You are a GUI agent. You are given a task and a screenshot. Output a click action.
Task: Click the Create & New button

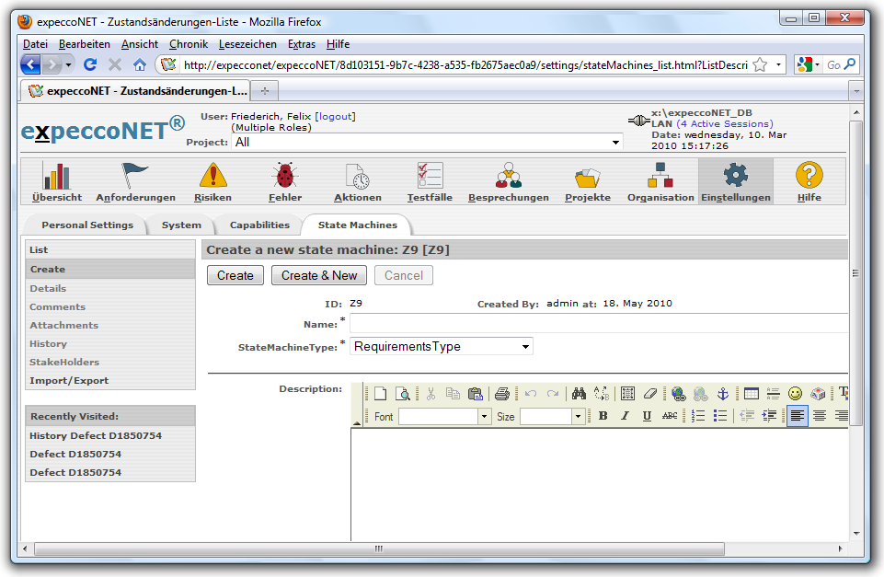(319, 275)
